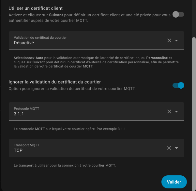
Task: Click the TCP transport value field
Action: click(85, 150)
